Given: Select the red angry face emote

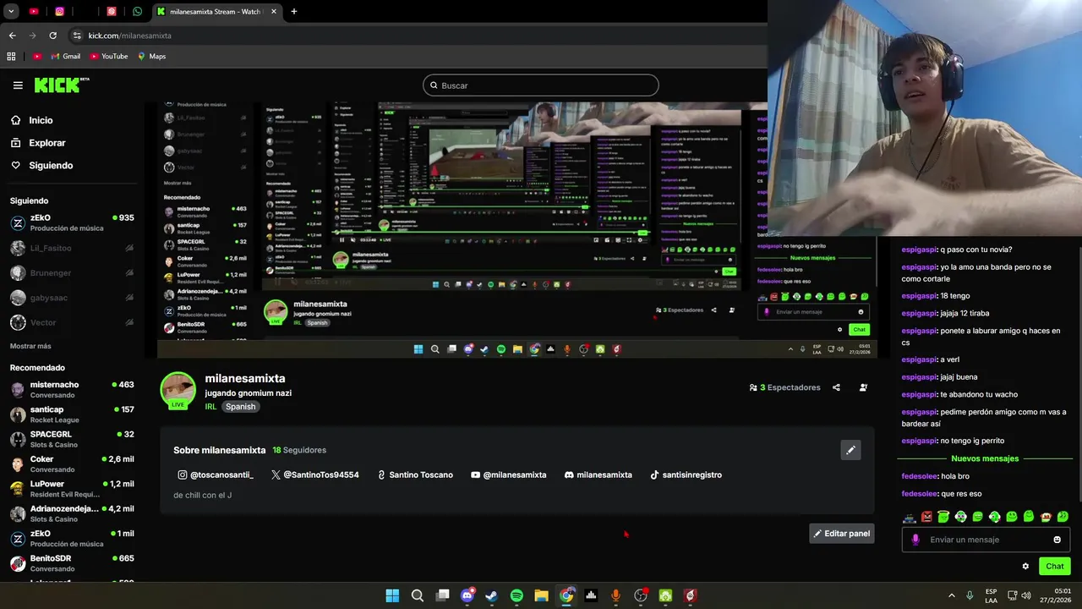Looking at the screenshot, I should (926, 517).
